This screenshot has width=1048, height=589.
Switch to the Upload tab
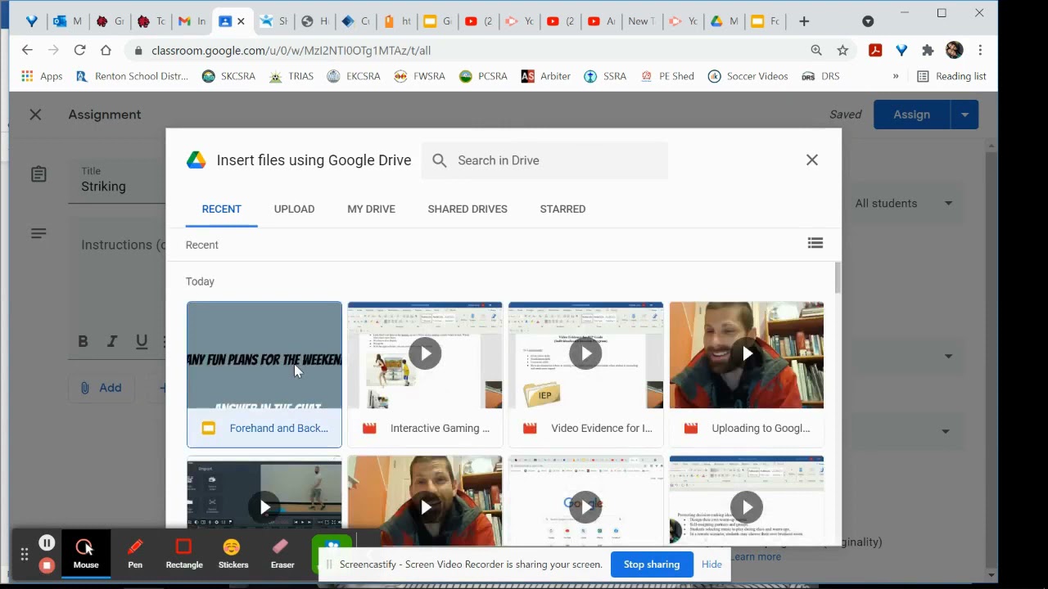pyautogui.click(x=294, y=209)
